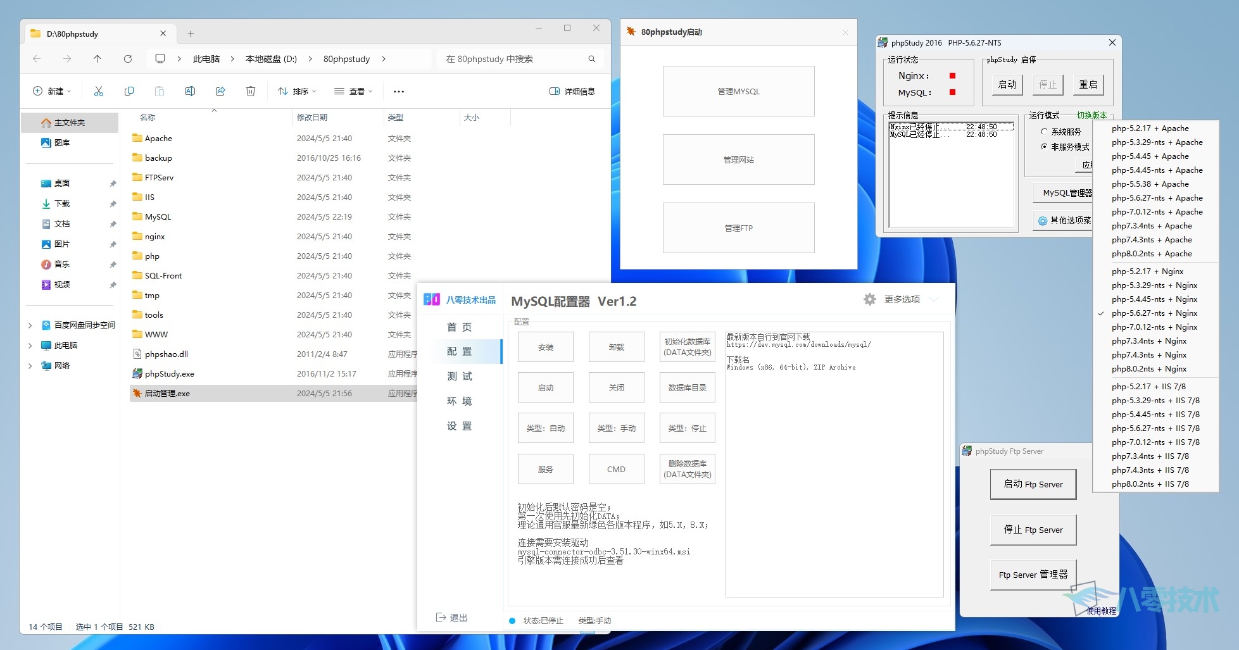Switch to 配置 tab in MySQL配置器
Image resolution: width=1239 pixels, height=650 pixels.
point(460,351)
